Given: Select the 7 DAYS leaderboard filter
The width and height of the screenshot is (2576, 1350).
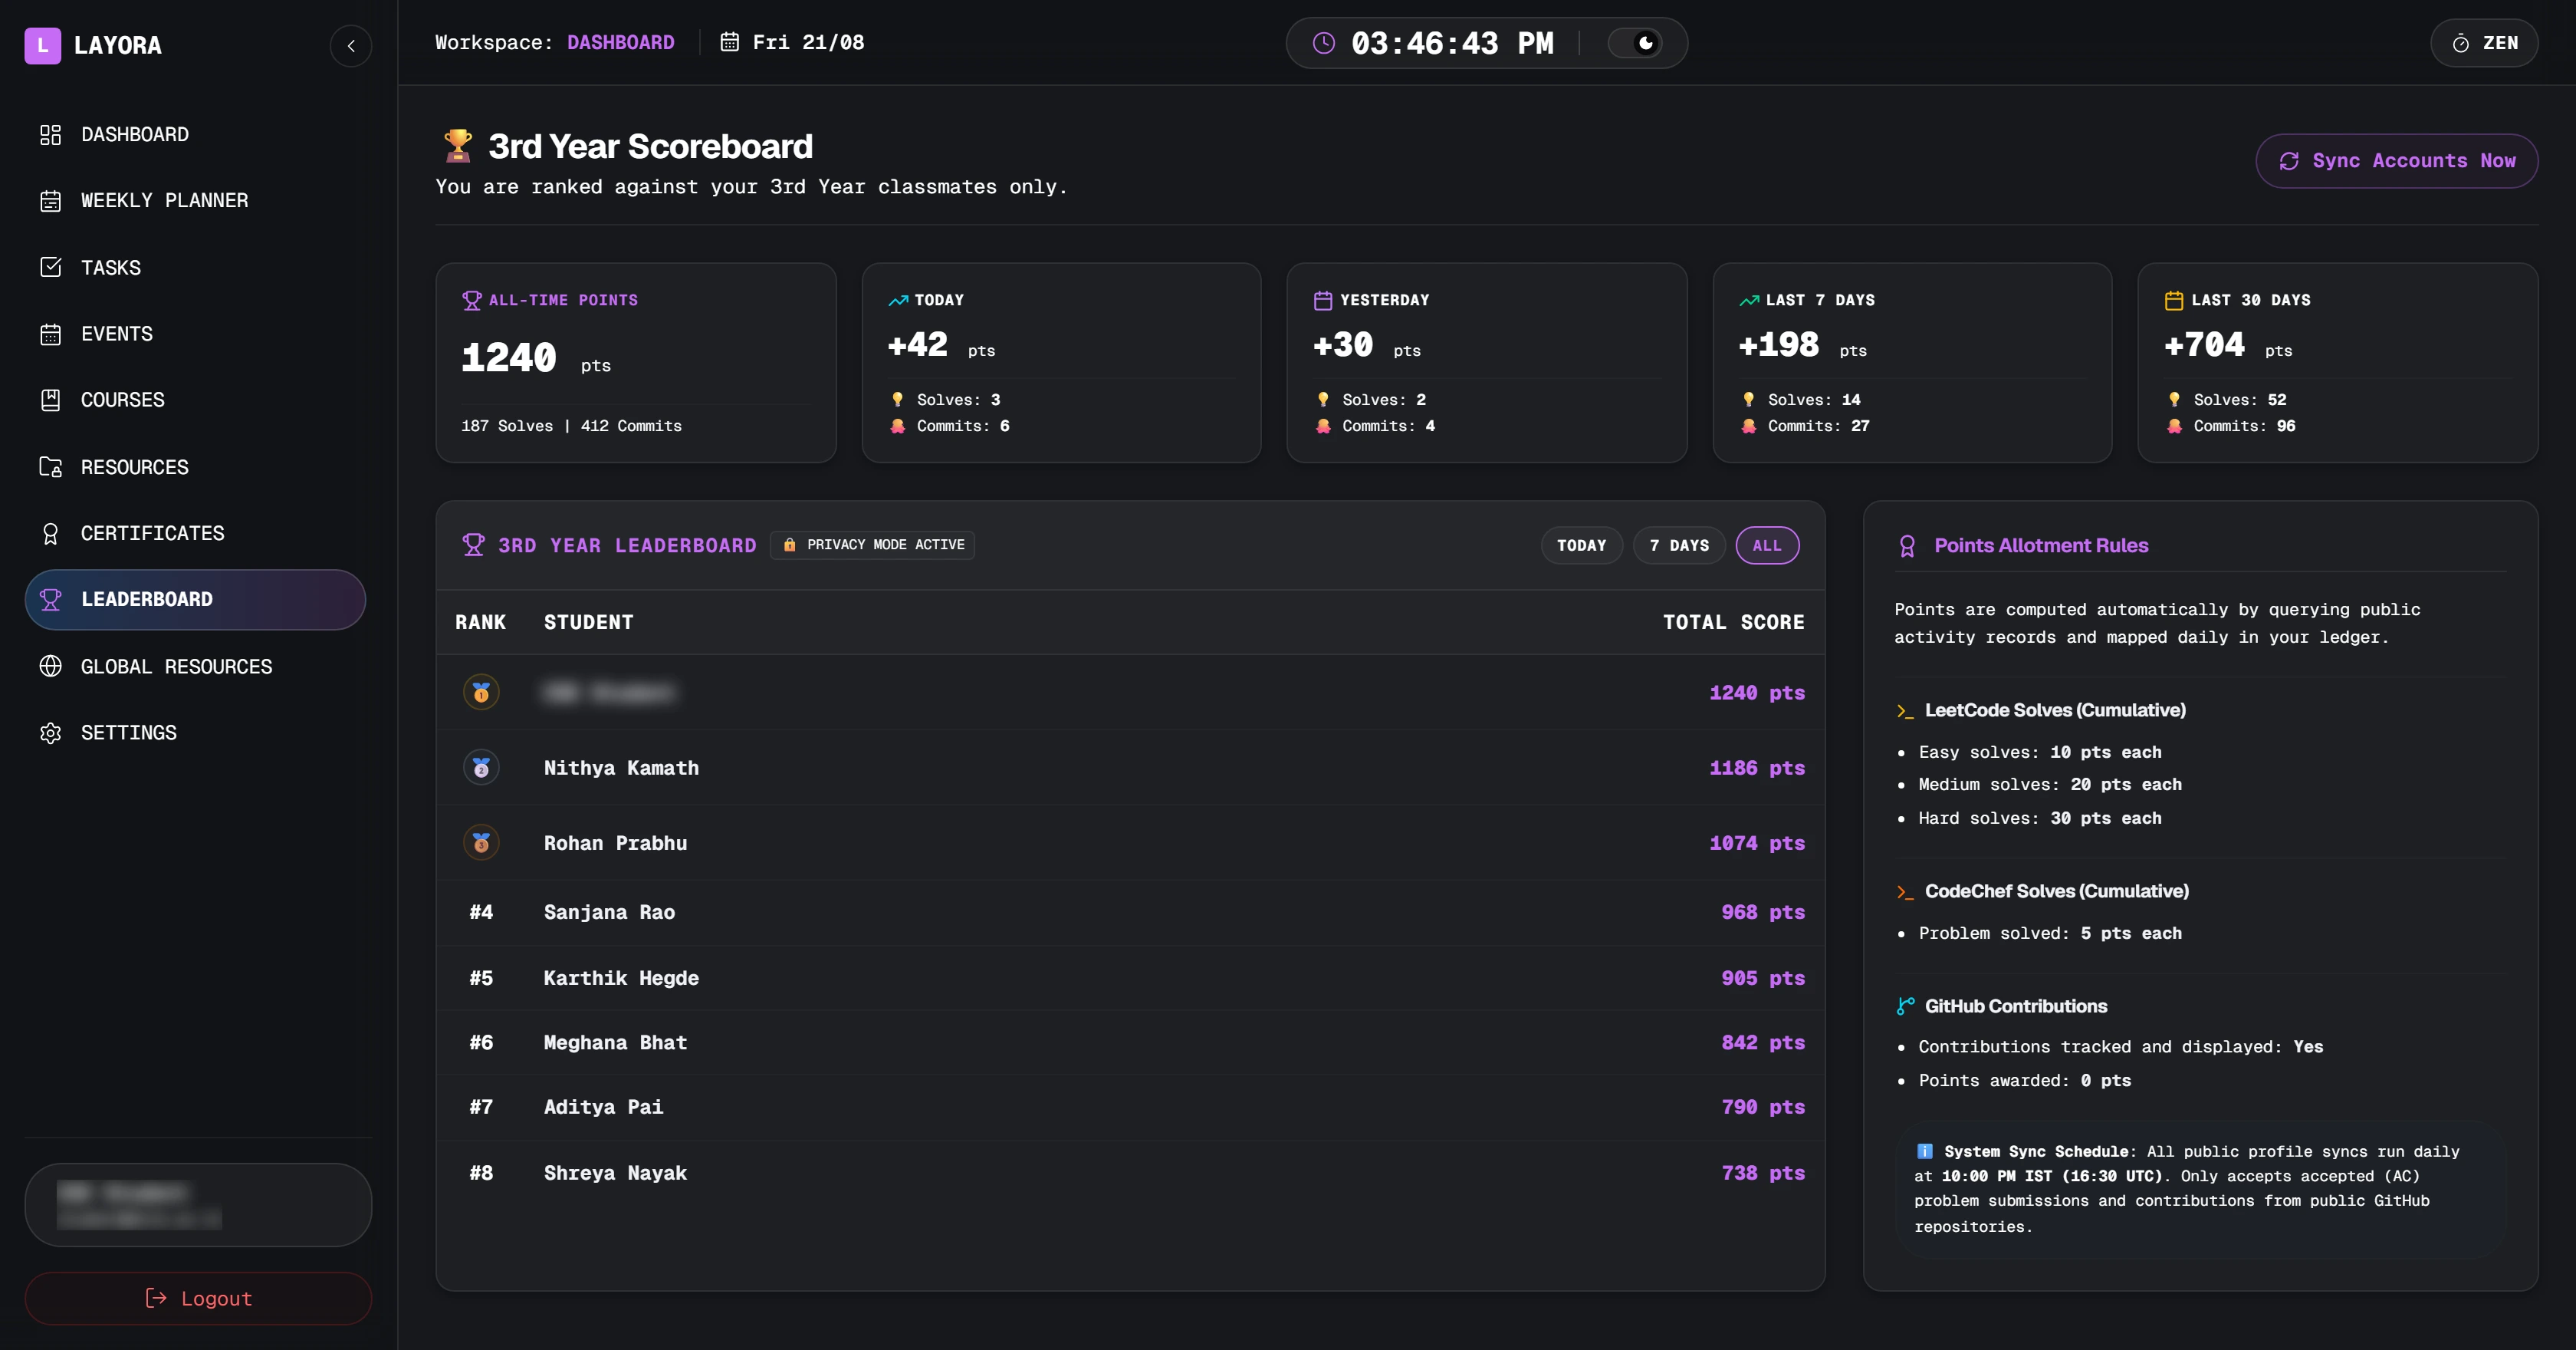Looking at the screenshot, I should point(1679,545).
